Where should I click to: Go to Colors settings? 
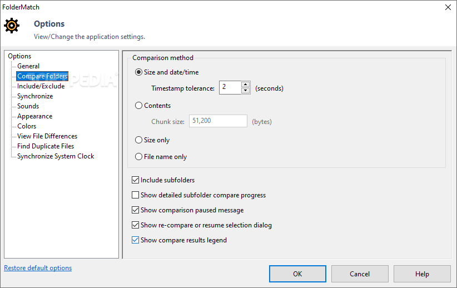pos(27,126)
